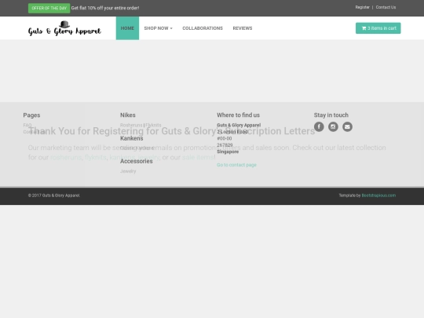Click the Contact Us link in header
424x318 pixels.
coord(386,7)
